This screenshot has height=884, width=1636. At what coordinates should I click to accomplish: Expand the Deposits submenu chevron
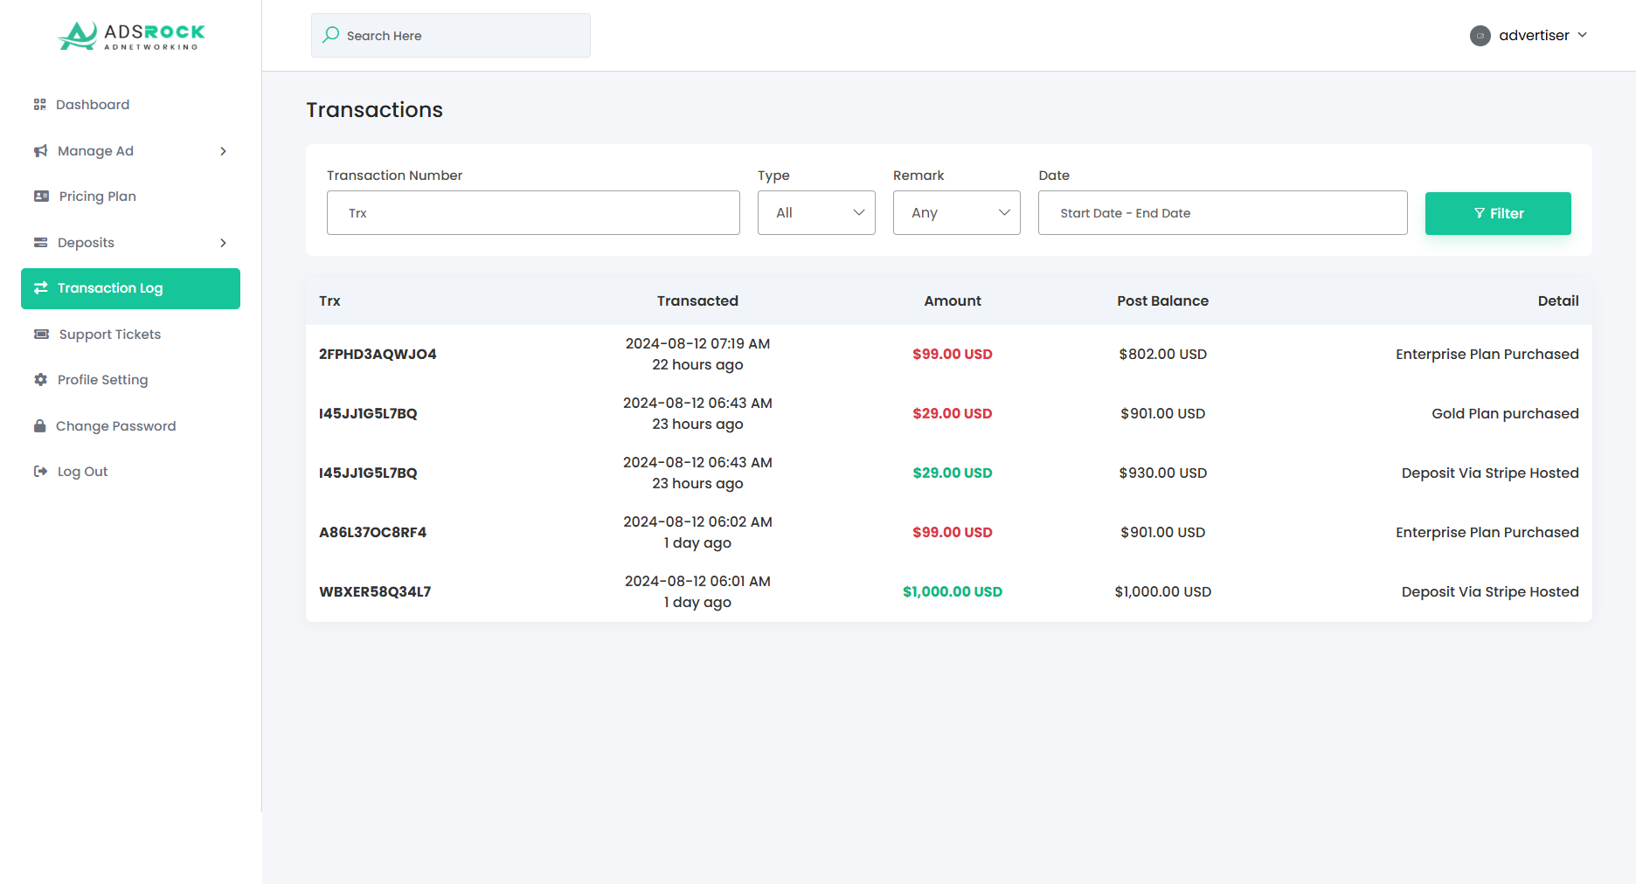tap(224, 243)
